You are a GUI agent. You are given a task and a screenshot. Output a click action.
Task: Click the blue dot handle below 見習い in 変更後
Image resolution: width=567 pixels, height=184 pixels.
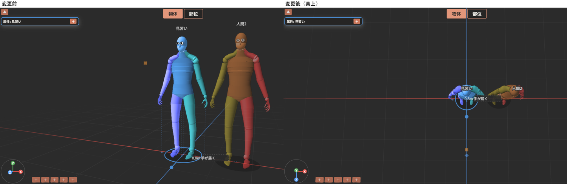click(x=466, y=117)
